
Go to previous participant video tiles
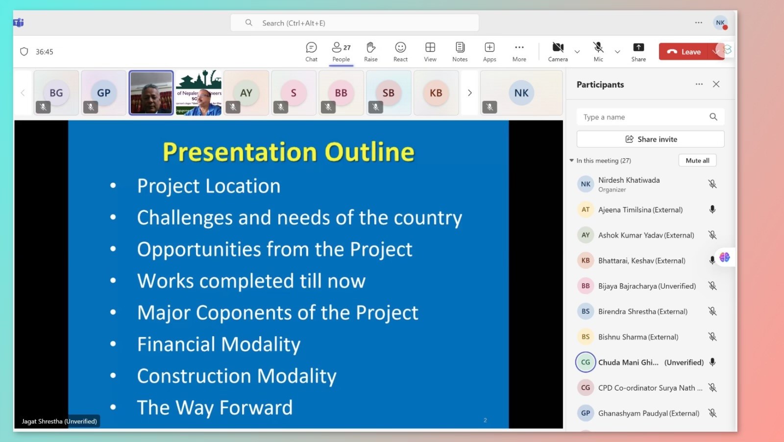point(23,93)
